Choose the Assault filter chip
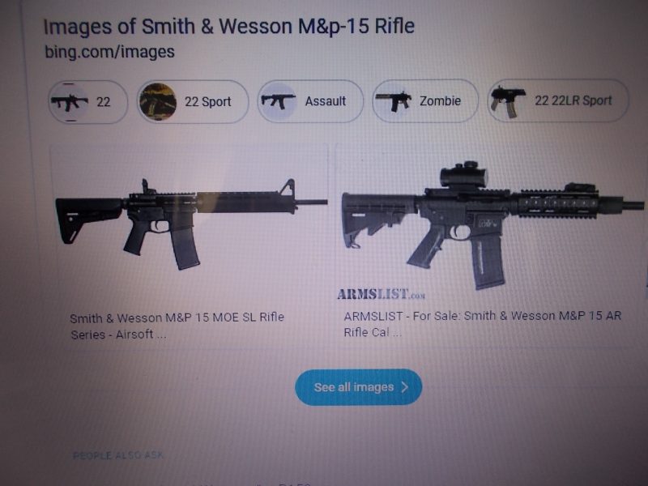The width and height of the screenshot is (648, 486). point(311,100)
